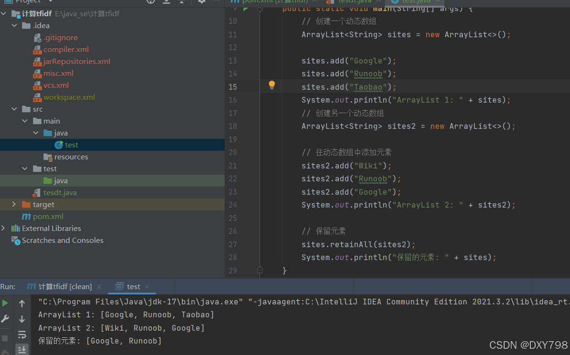
Task: Toggle soft-wrap in the console output
Action: [x=21, y=334]
